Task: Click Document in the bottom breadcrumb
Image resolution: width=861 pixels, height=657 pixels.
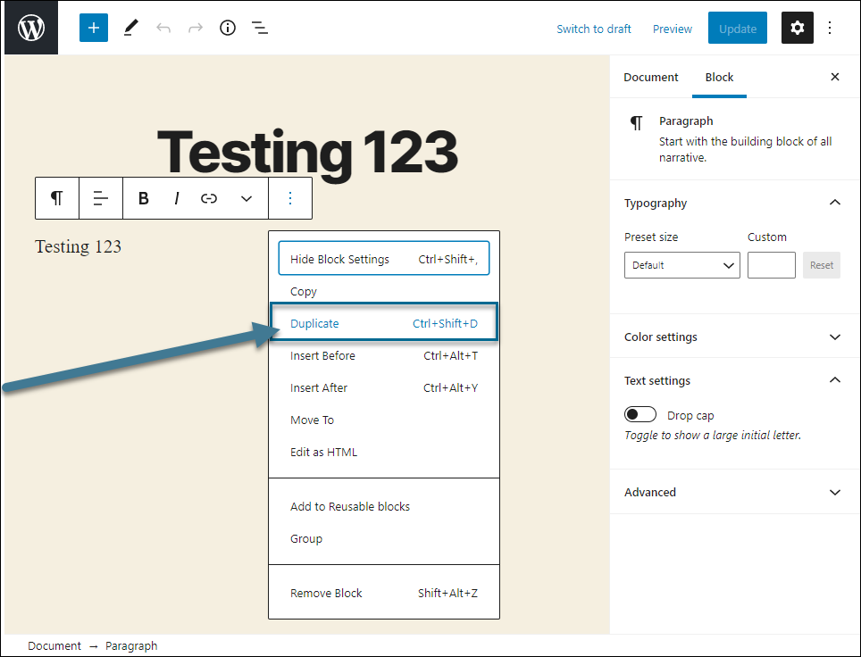Action: click(x=54, y=645)
